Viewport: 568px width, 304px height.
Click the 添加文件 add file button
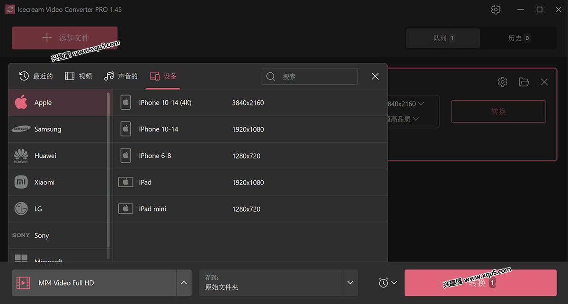(65, 38)
